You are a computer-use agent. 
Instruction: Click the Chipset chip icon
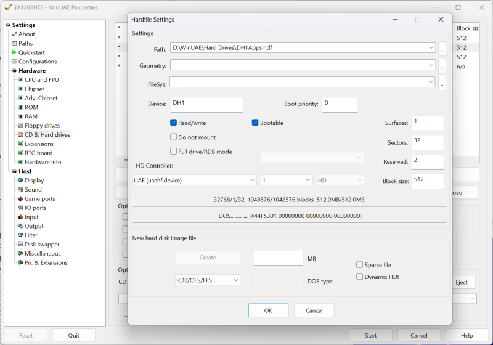point(20,89)
